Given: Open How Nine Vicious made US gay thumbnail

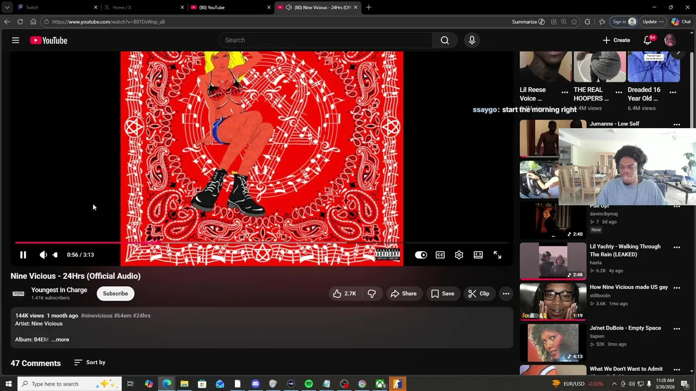Looking at the screenshot, I should [x=552, y=301].
